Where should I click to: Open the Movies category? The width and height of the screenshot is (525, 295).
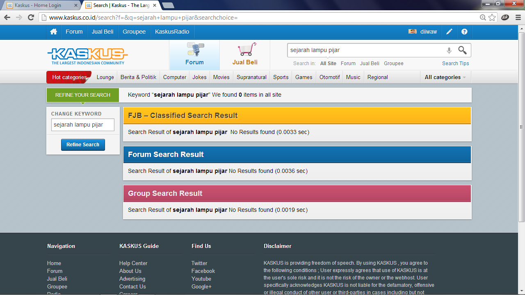tap(221, 77)
